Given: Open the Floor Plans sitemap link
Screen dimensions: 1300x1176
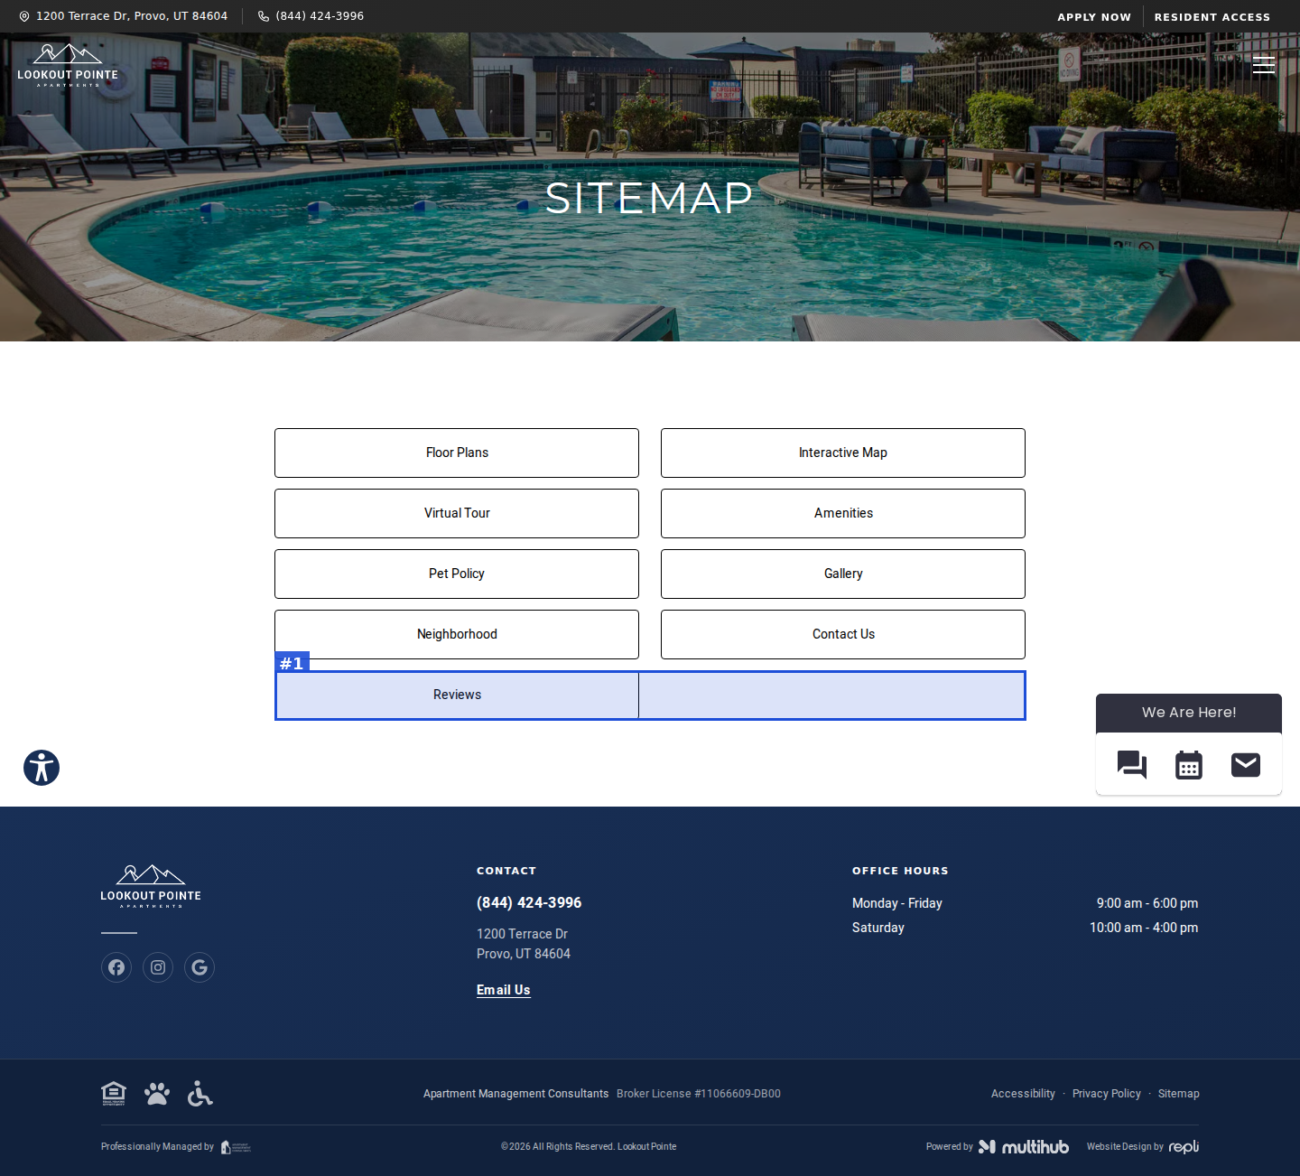Looking at the screenshot, I should (x=457, y=453).
